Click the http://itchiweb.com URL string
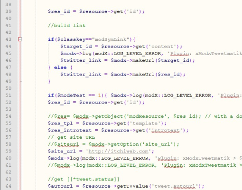The width and height of the screenshot is (242, 190). pyautogui.click(x=119, y=151)
